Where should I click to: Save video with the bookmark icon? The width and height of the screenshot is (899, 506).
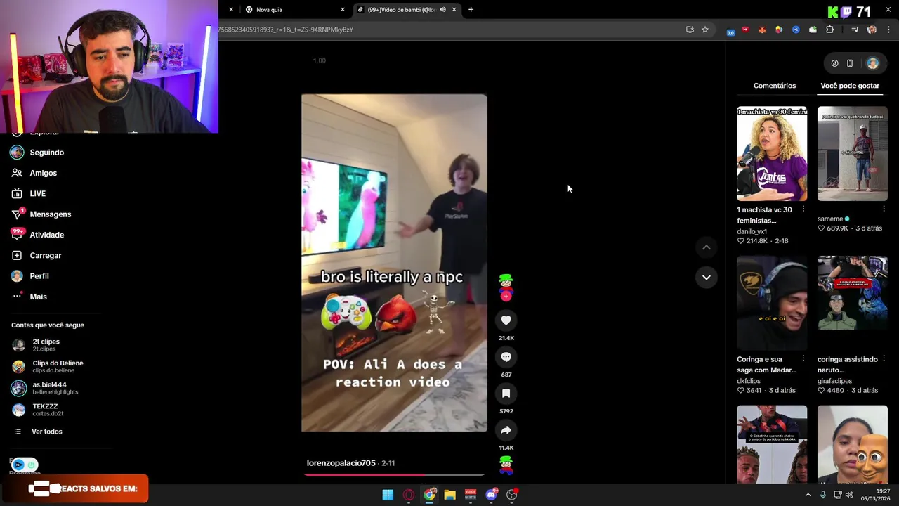pyautogui.click(x=506, y=394)
